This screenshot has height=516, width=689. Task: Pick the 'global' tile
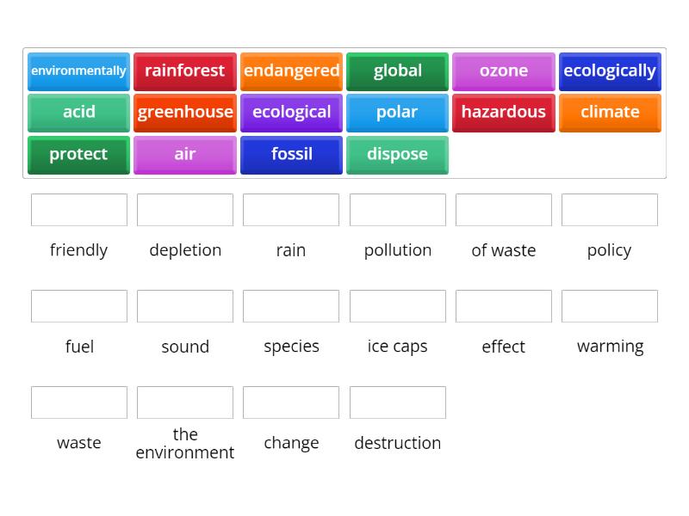pyautogui.click(x=397, y=71)
